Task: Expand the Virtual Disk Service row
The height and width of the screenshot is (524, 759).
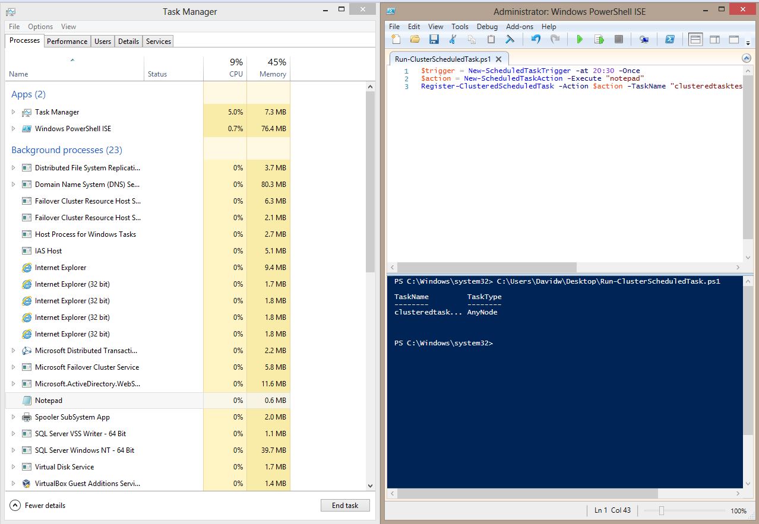Action: (x=14, y=467)
